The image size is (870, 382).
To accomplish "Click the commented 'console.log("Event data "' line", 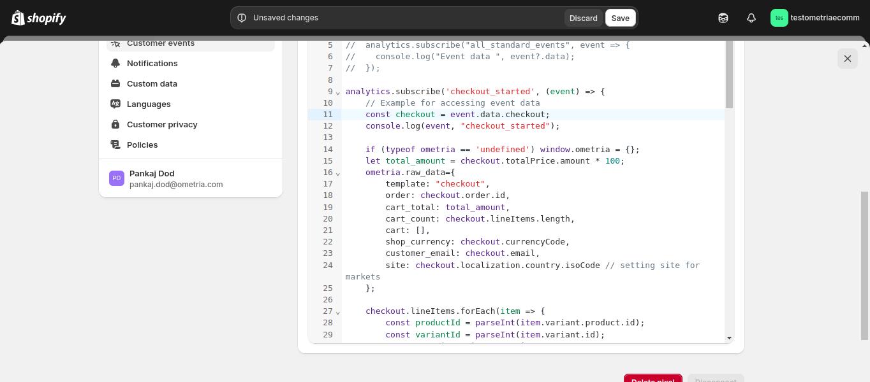I will click(x=460, y=57).
